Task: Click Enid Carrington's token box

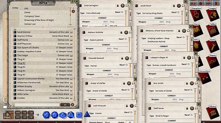Action: [x=80, y=5]
